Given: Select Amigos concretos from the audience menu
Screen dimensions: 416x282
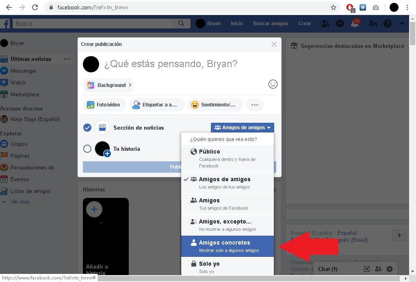Looking at the screenshot, I should tap(227, 245).
